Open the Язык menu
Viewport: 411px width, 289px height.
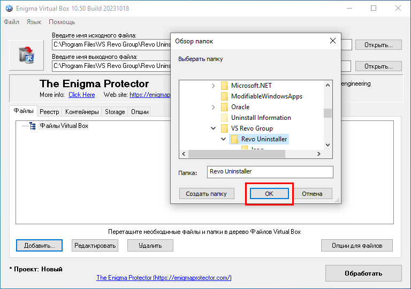pyautogui.click(x=34, y=22)
